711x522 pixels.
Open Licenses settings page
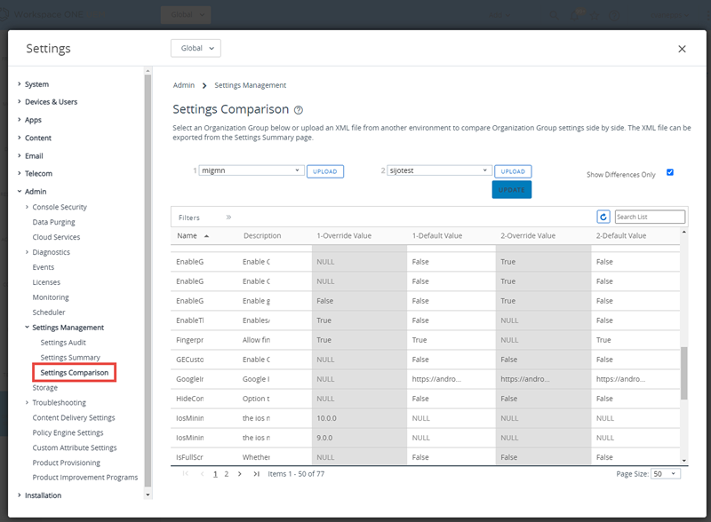click(x=46, y=282)
